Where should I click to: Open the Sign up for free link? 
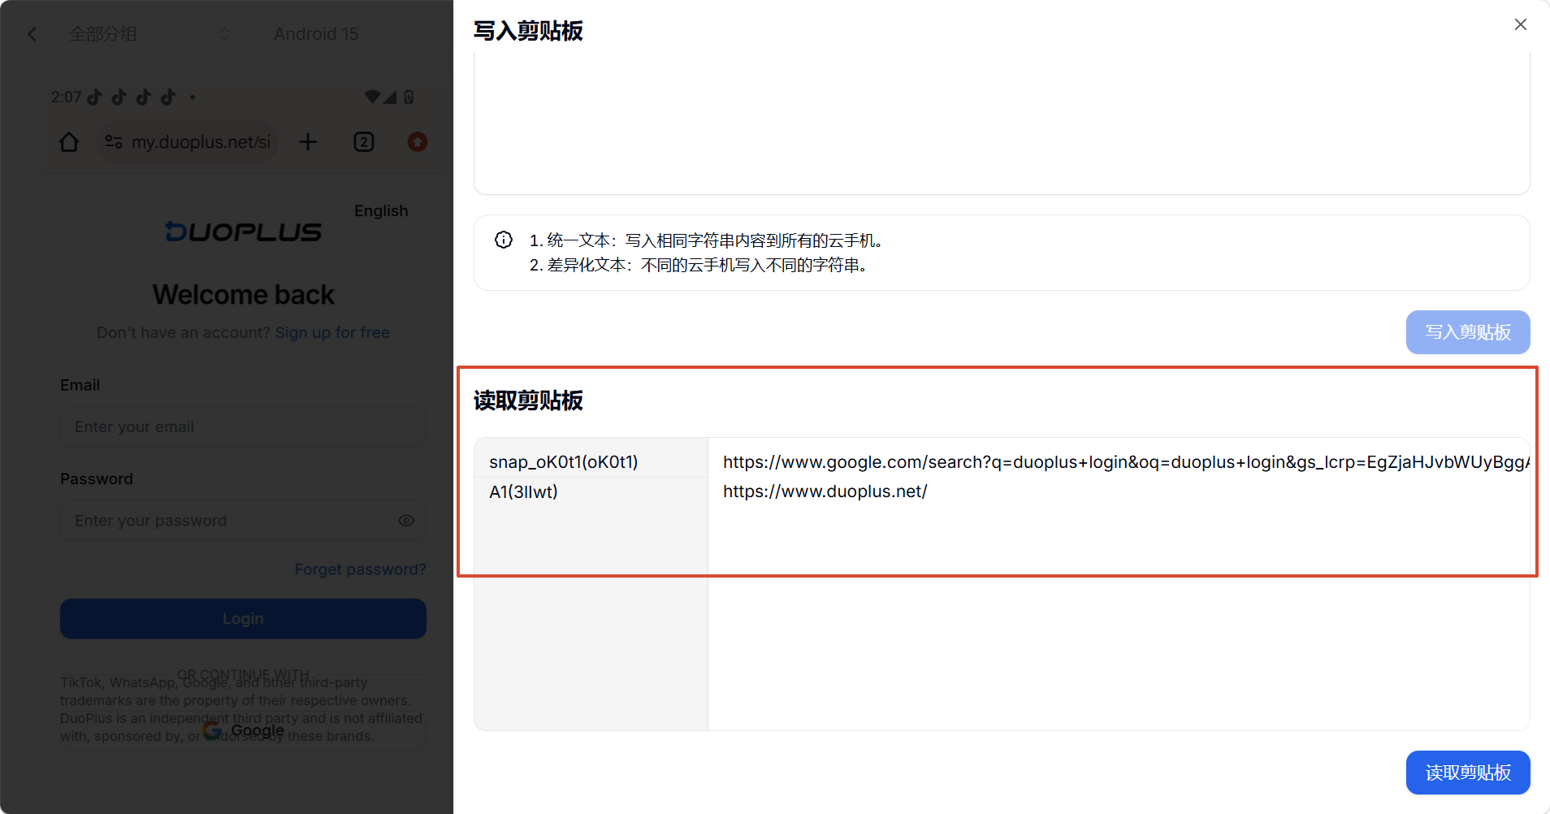[332, 332]
